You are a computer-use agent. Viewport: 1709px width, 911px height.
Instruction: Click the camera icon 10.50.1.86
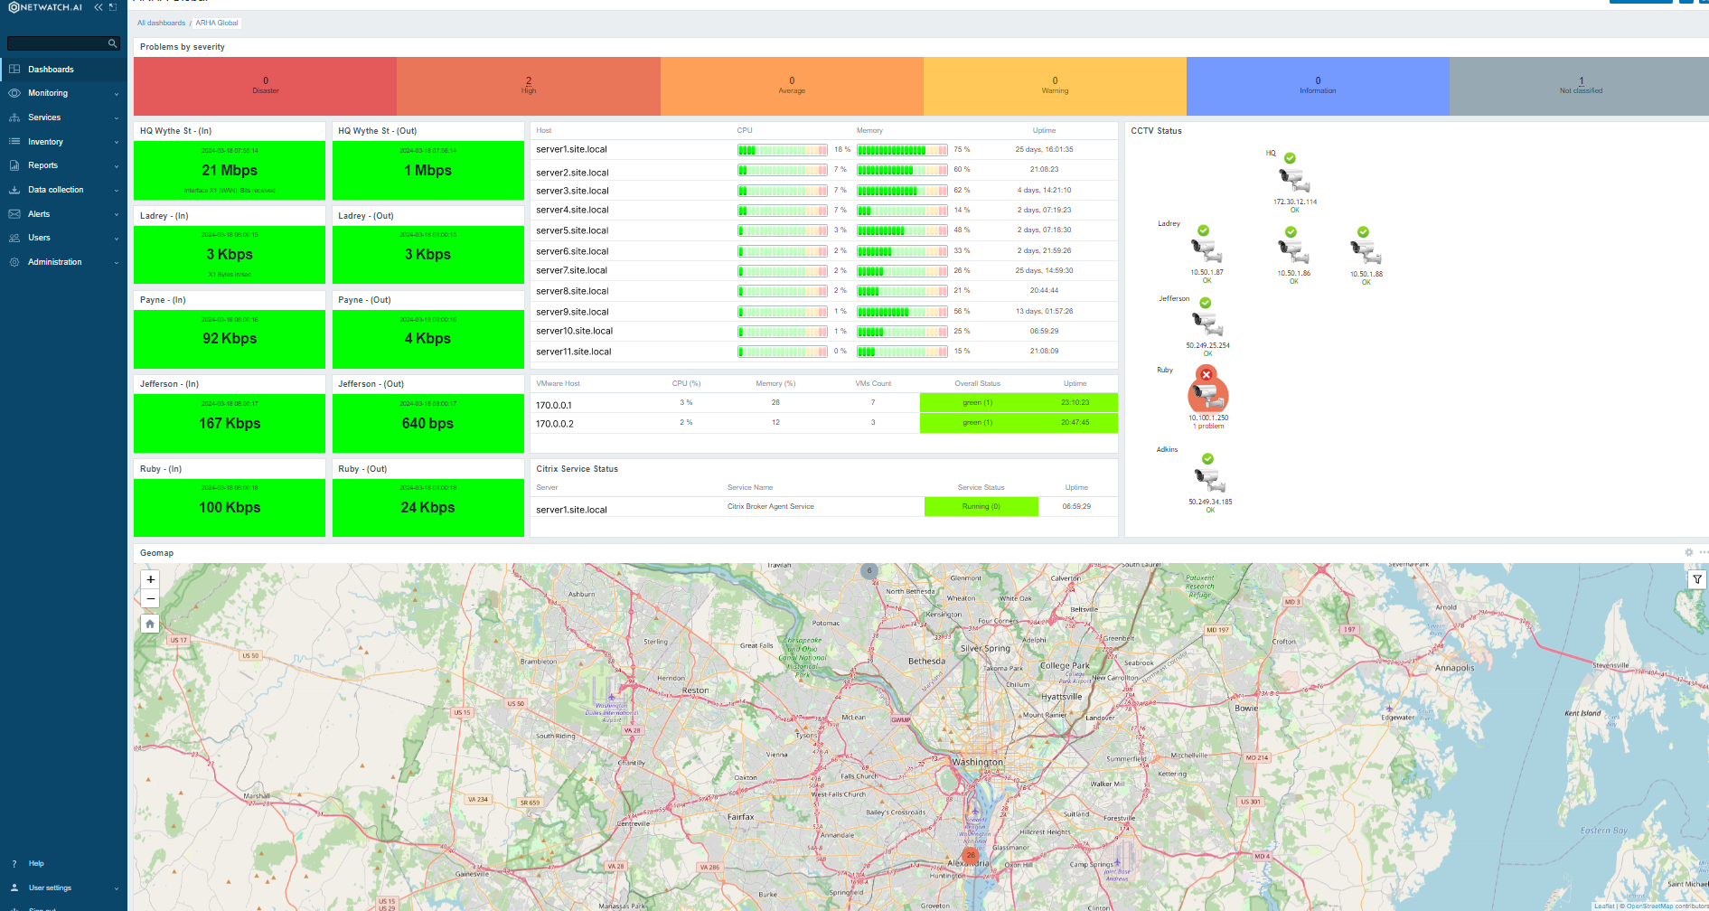coord(1293,251)
